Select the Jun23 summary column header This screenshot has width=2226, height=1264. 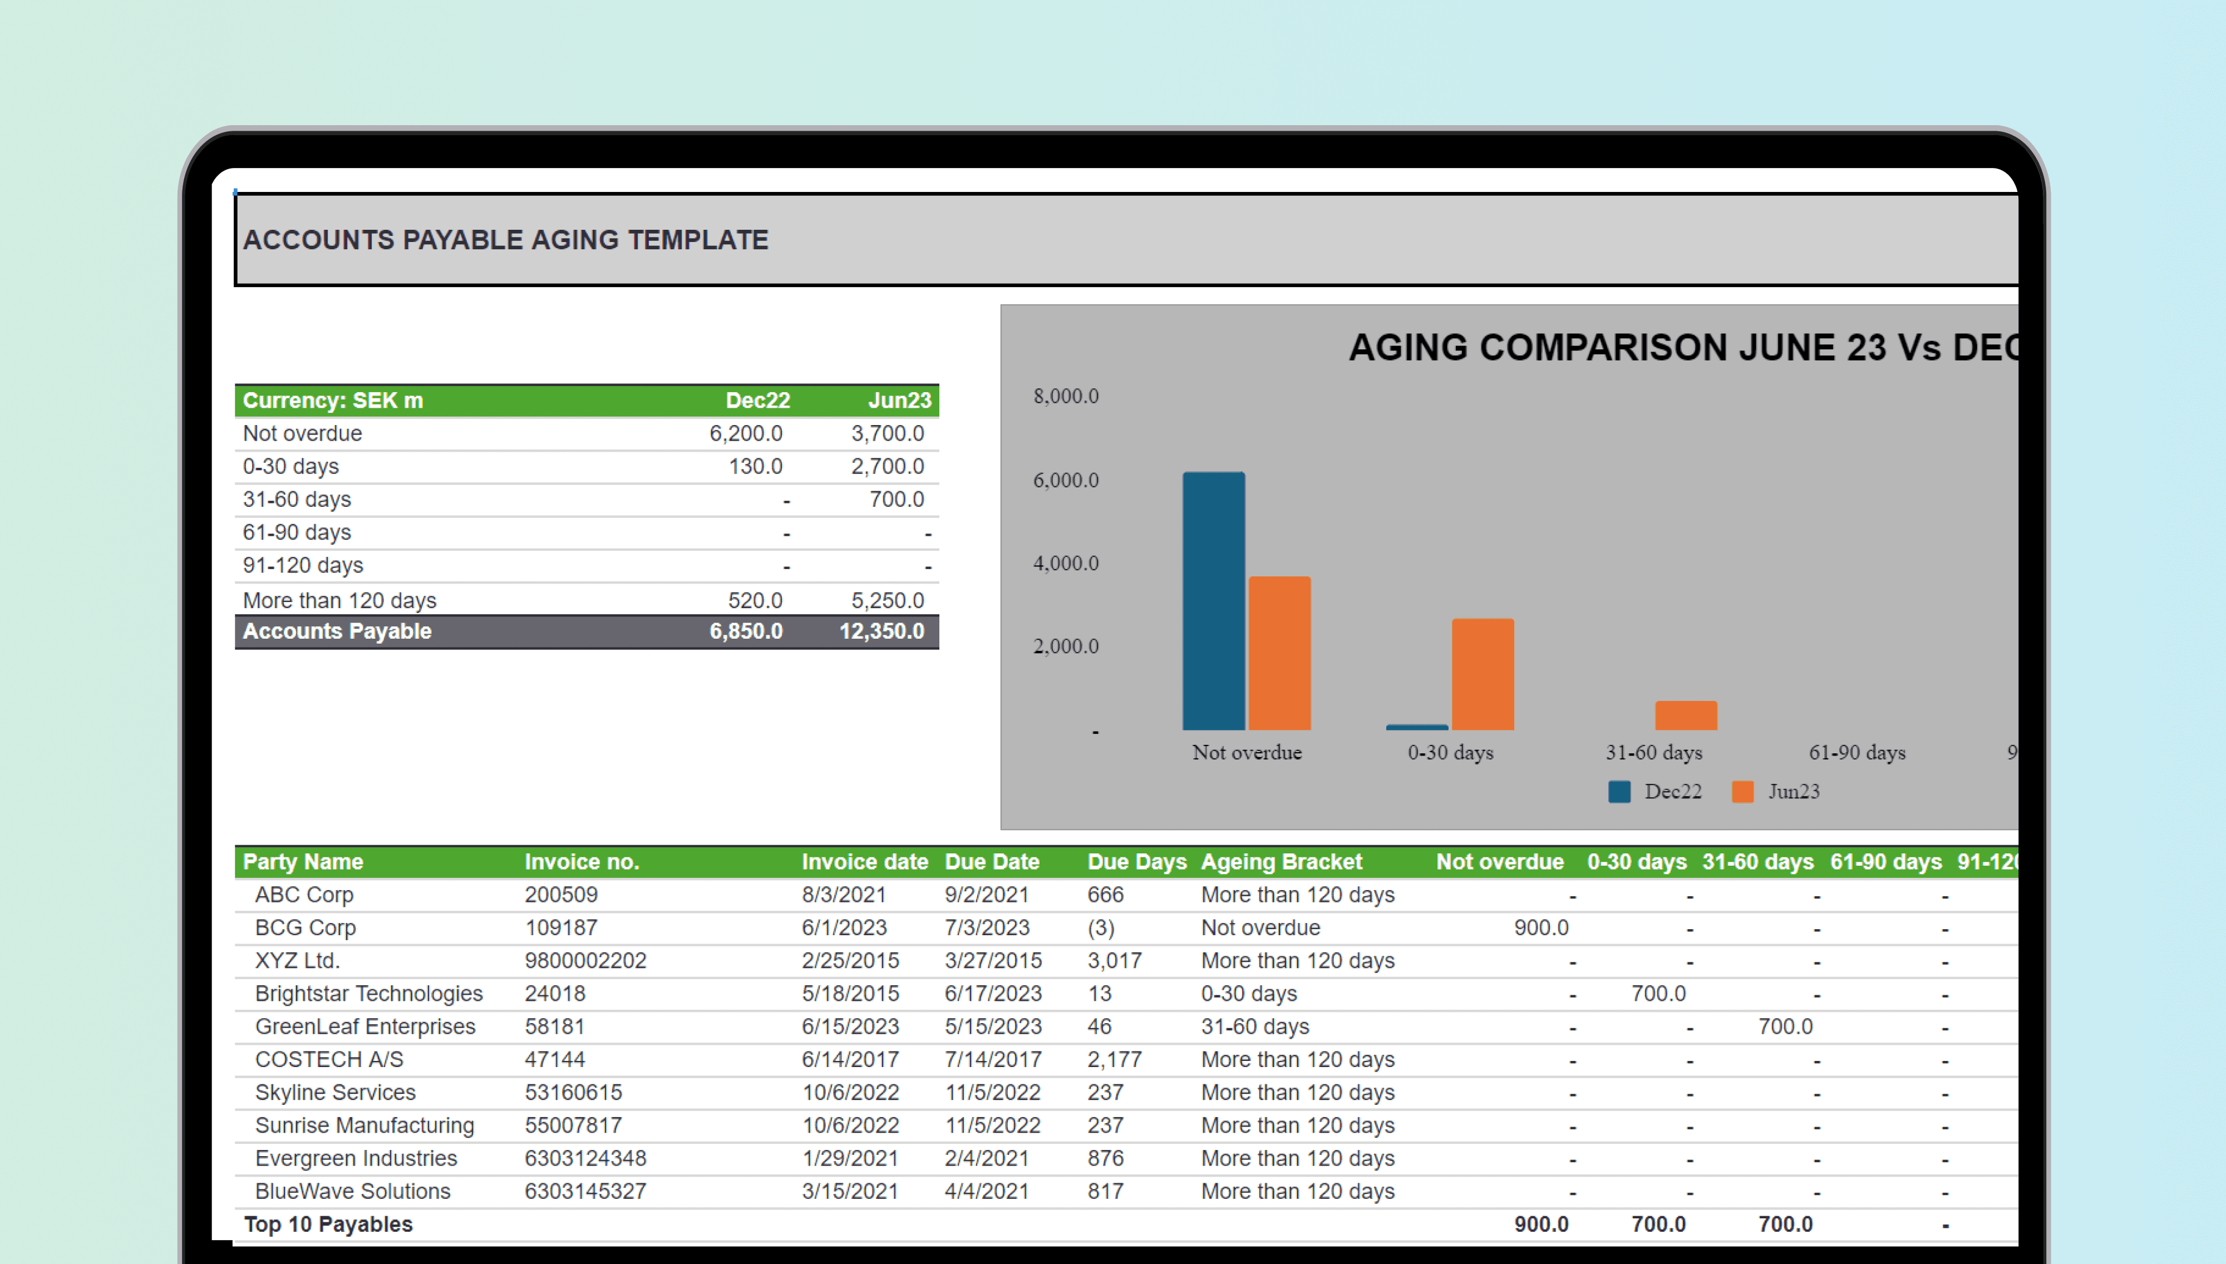[x=899, y=400]
